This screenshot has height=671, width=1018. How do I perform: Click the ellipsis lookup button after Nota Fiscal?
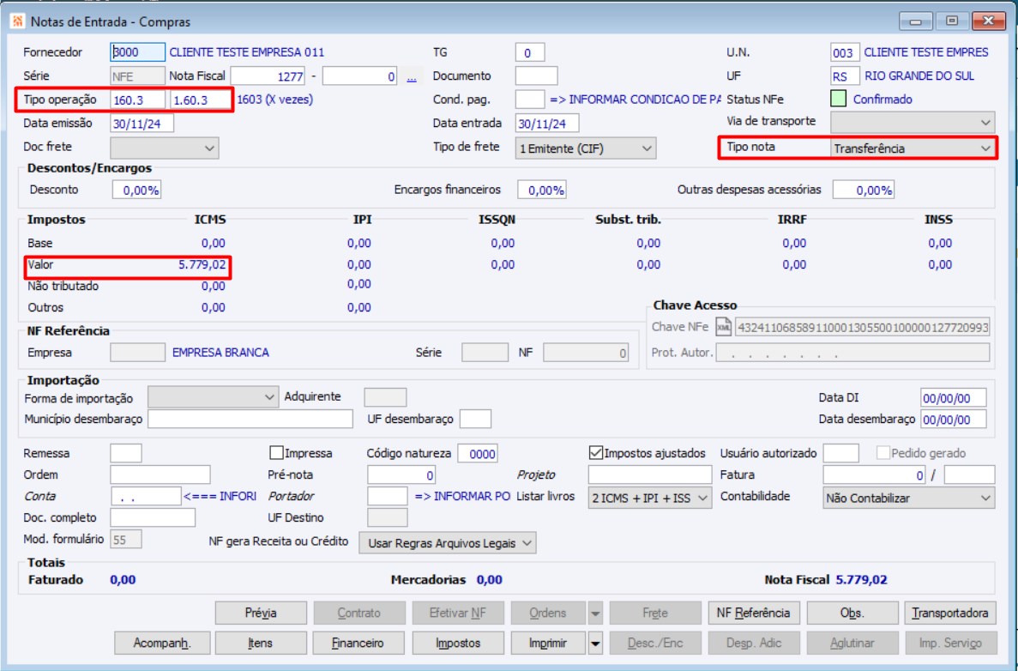click(x=412, y=76)
